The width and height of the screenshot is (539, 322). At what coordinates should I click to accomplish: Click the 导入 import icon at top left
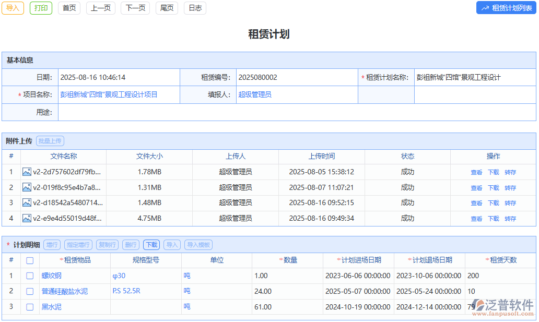coord(13,8)
